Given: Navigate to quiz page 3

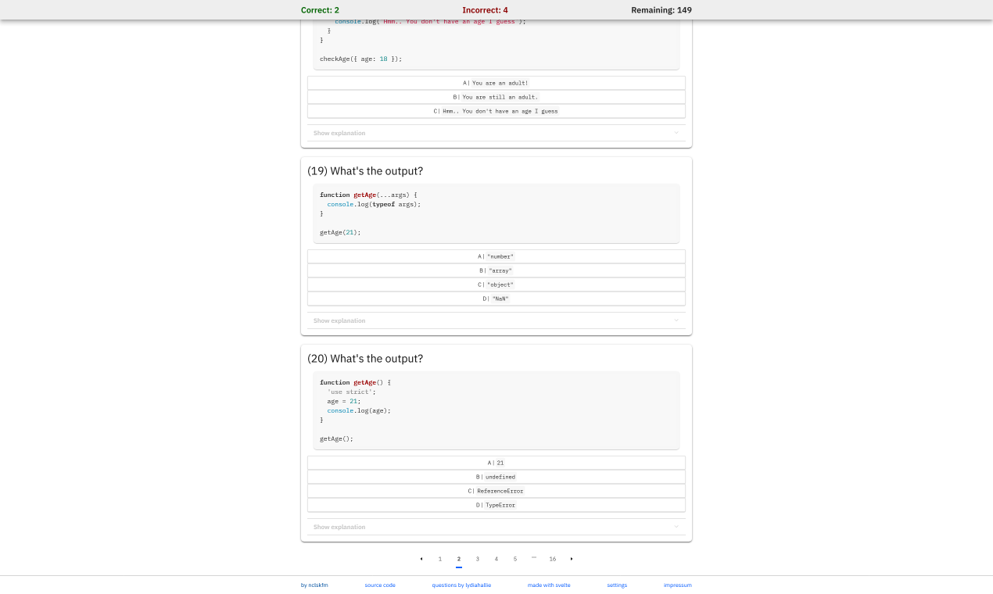Looking at the screenshot, I should coord(477,559).
